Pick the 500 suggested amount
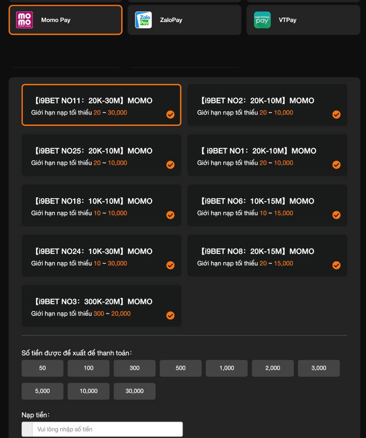The image size is (366, 438). pos(181,368)
